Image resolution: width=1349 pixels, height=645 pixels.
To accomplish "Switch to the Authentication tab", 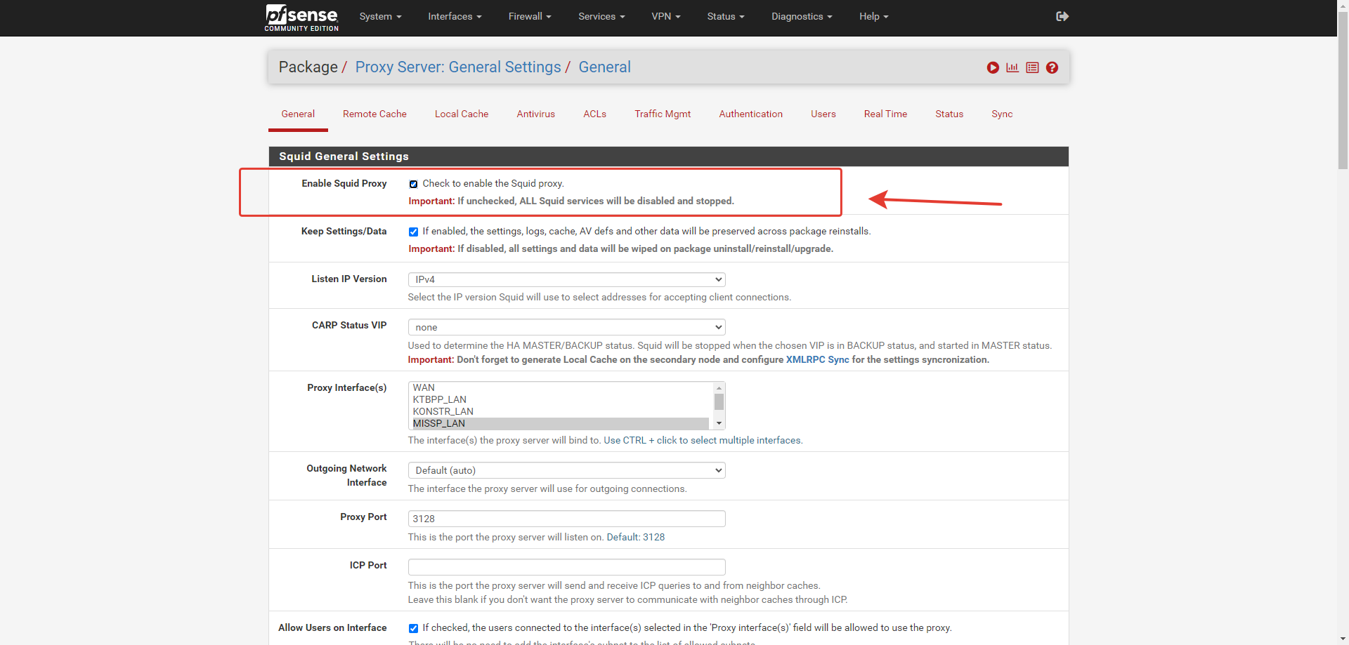I will 750,114.
